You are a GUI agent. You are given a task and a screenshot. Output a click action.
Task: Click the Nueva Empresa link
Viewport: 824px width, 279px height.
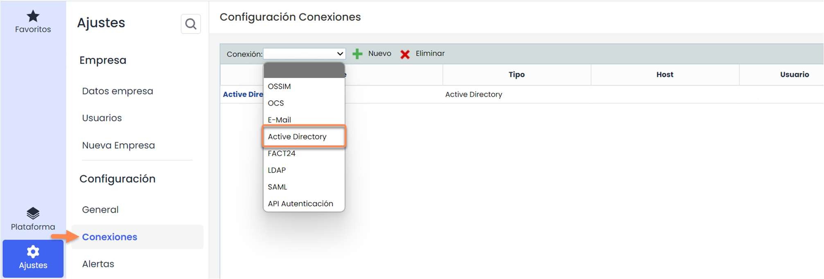(118, 146)
